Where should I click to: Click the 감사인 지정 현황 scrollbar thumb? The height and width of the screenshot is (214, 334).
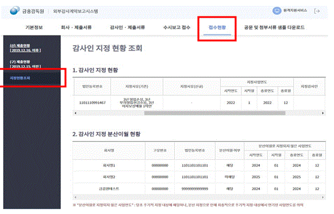point(215,113)
